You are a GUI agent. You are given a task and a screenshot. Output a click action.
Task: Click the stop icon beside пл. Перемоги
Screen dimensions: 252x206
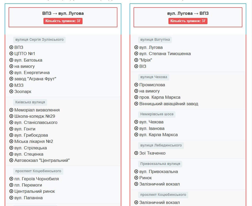(x=11, y=185)
